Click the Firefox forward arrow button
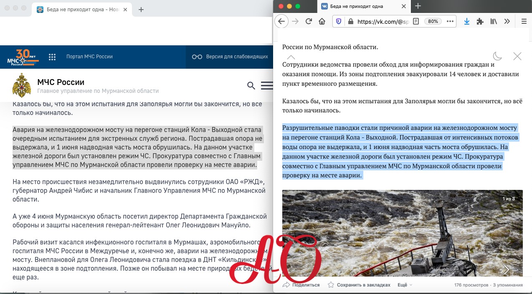The image size is (532, 294). pos(295,21)
